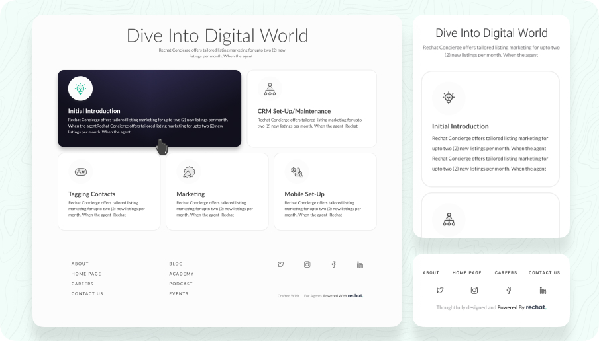Click the EVENTS footer link
The height and width of the screenshot is (341, 599).
point(179,293)
